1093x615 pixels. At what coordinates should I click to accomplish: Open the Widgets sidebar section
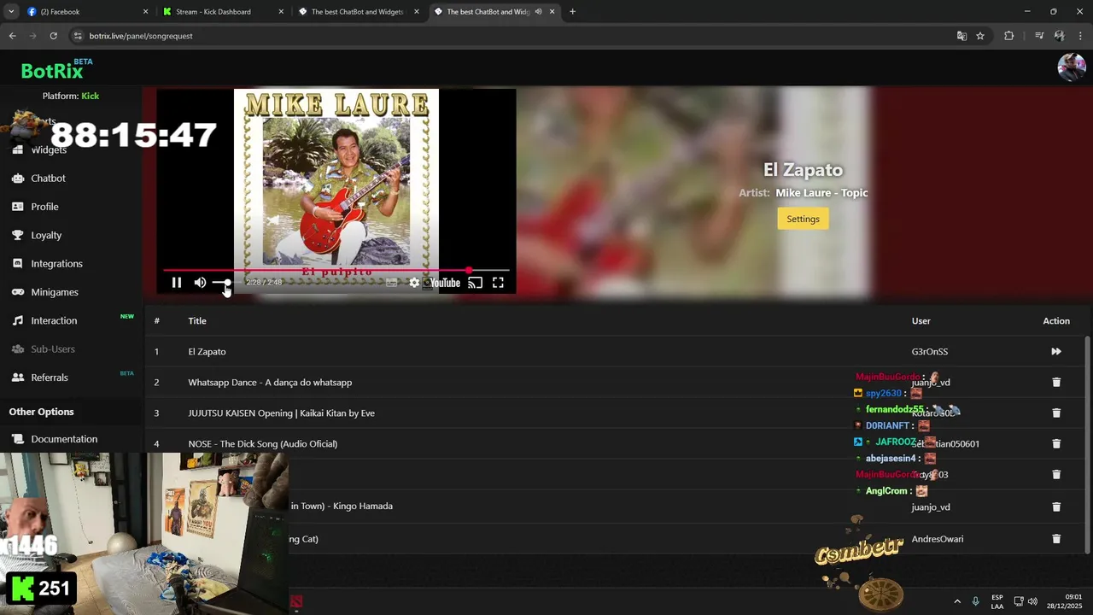click(x=49, y=149)
